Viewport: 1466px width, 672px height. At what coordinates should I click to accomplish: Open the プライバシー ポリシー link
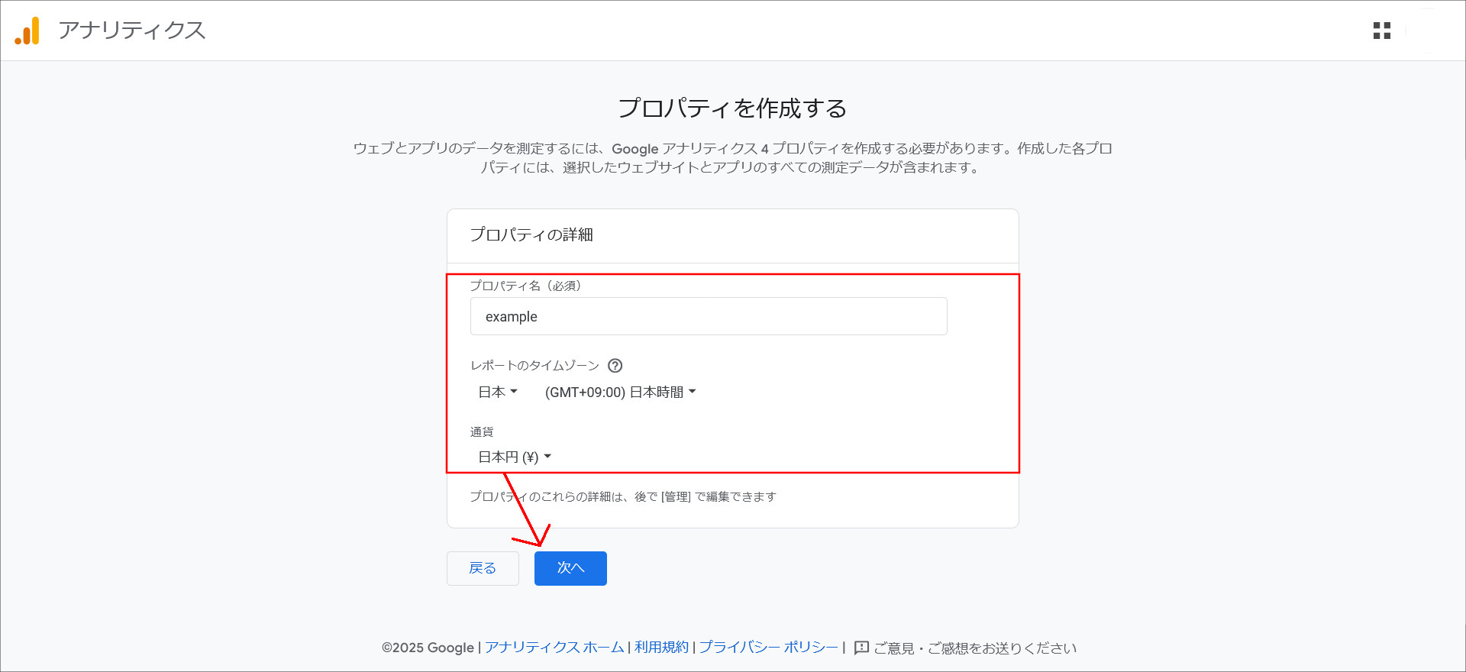pyautogui.click(x=769, y=648)
